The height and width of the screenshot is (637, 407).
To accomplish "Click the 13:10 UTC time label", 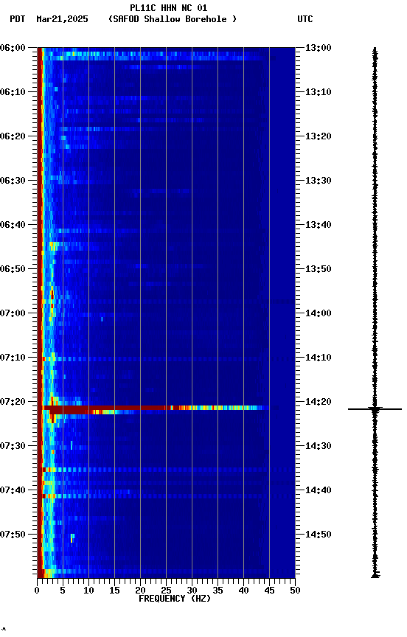I will point(319,92).
